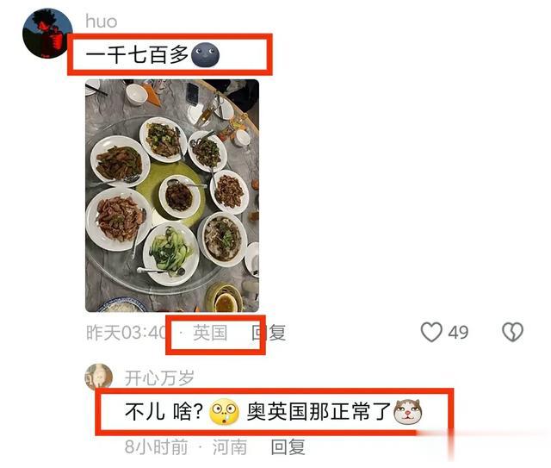This screenshot has width=551, height=468.
Task: Tap the broken-heart dislike icon
Action: [x=513, y=332]
